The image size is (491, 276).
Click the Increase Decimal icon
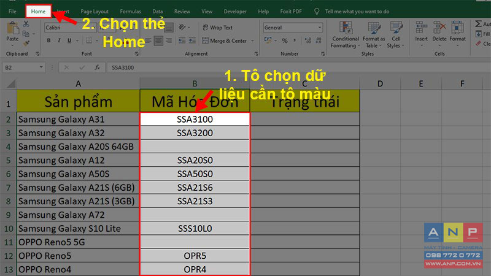point(308,40)
